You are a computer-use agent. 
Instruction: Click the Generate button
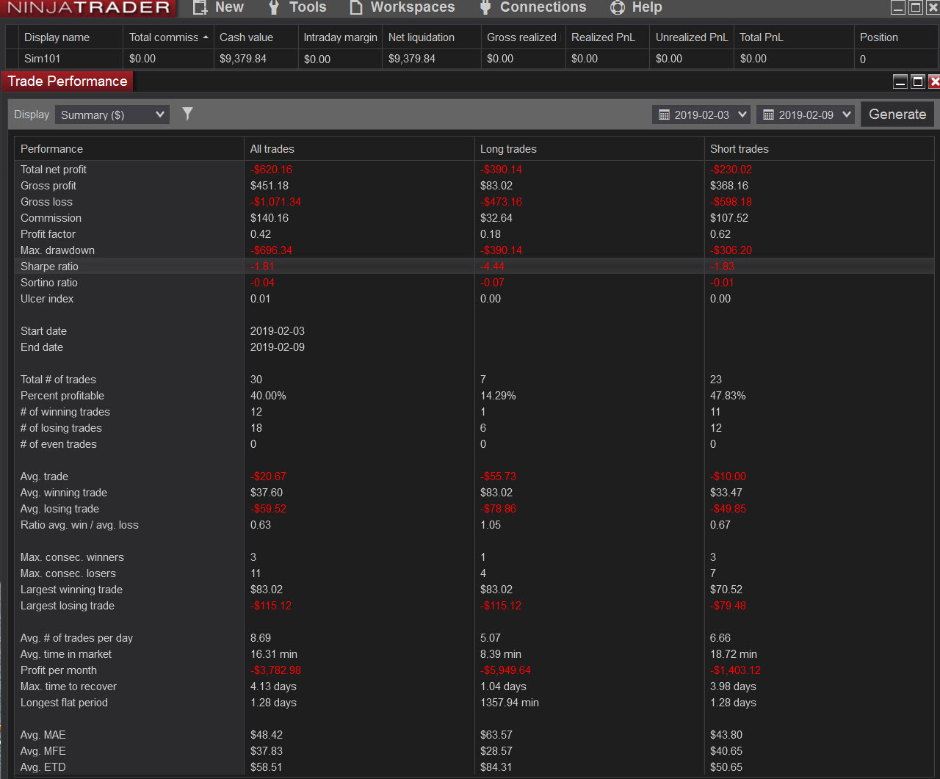(x=897, y=114)
